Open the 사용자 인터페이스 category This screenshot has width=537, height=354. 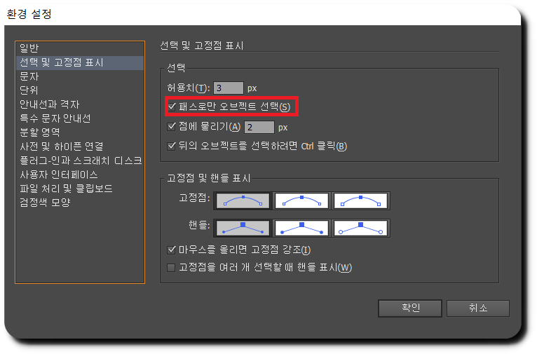pos(80,175)
